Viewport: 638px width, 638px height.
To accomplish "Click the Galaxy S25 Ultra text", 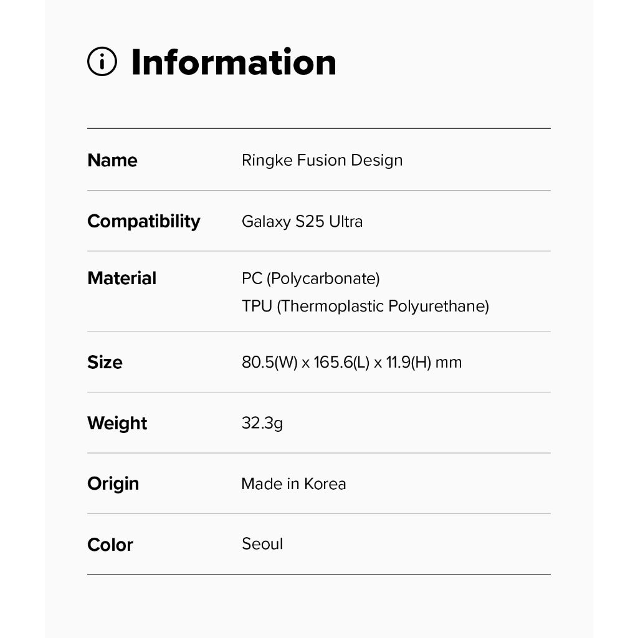I will (x=302, y=222).
